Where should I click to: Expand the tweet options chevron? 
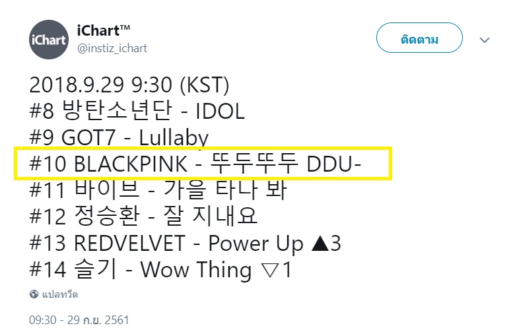485,40
